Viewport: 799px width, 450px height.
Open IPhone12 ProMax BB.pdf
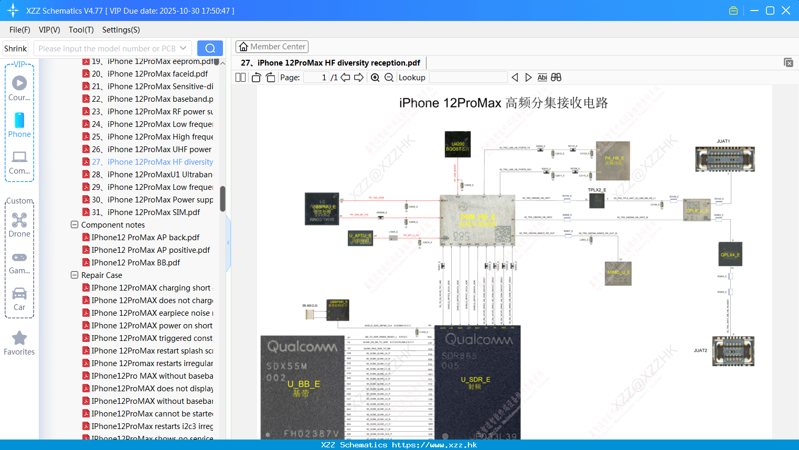pyautogui.click(x=132, y=263)
